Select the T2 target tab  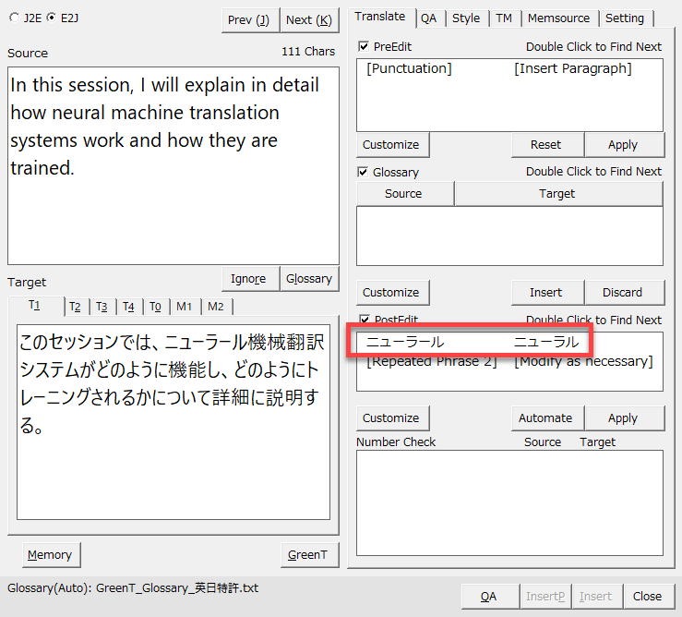[76, 307]
